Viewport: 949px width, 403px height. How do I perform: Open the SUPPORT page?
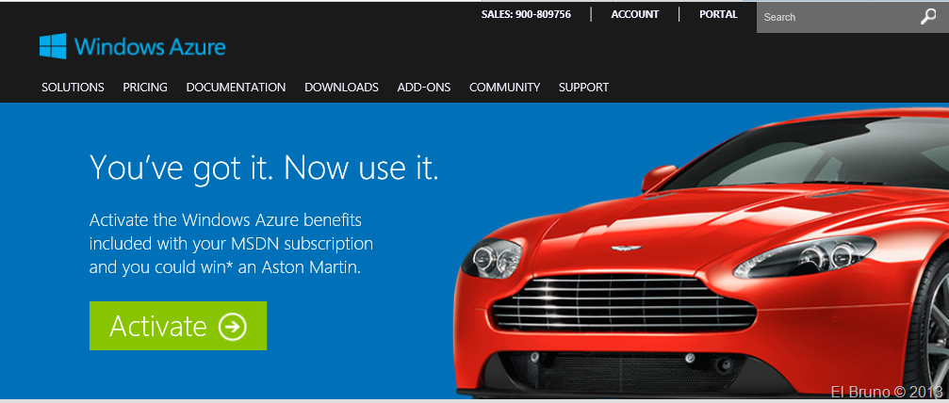tap(583, 88)
